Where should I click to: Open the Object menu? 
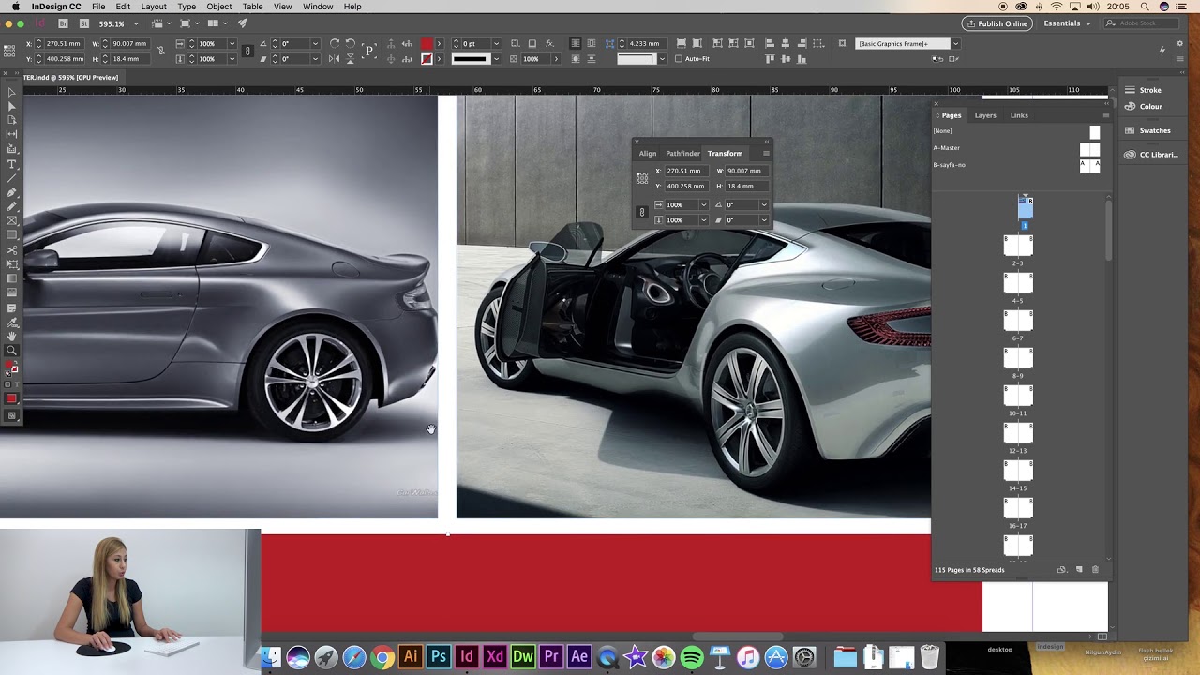point(219,7)
